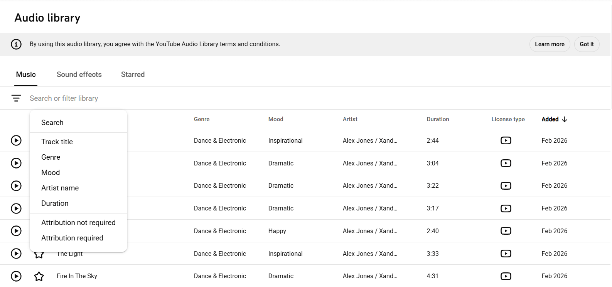Open the Starred tab
Image resolution: width=612 pixels, height=287 pixels.
133,75
